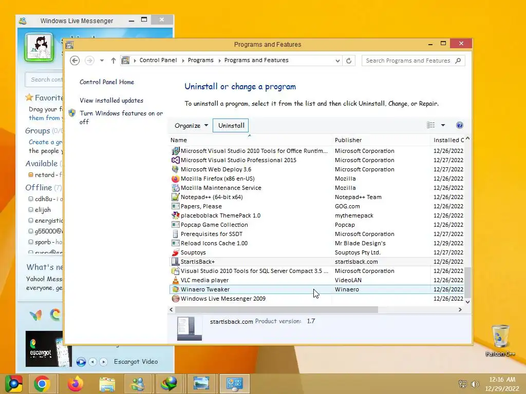Open recent locations dropdown arrow
The height and width of the screenshot is (394, 526).
pos(102,61)
